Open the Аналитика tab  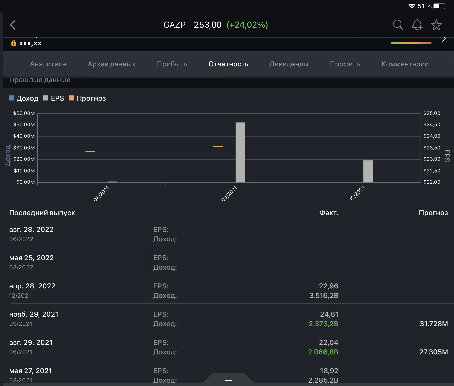(48, 64)
